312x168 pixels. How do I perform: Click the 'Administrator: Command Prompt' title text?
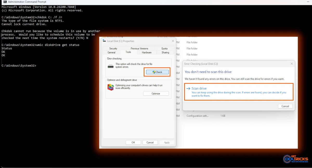click(x=27, y=2)
